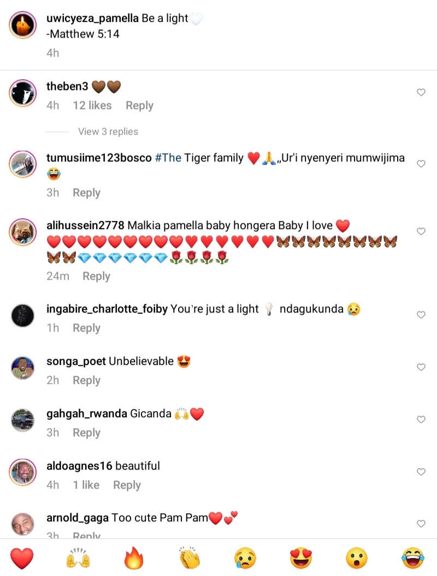
Task: Expand View 3 replies under theben3
Action: coord(108,131)
